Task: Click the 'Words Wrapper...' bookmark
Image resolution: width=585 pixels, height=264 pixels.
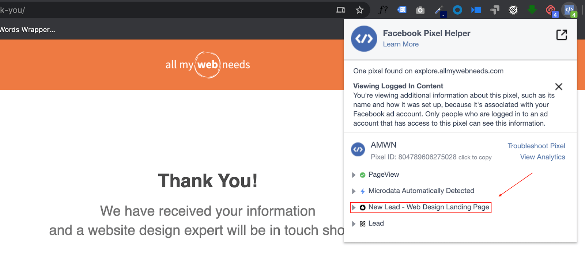Action: 27,30
